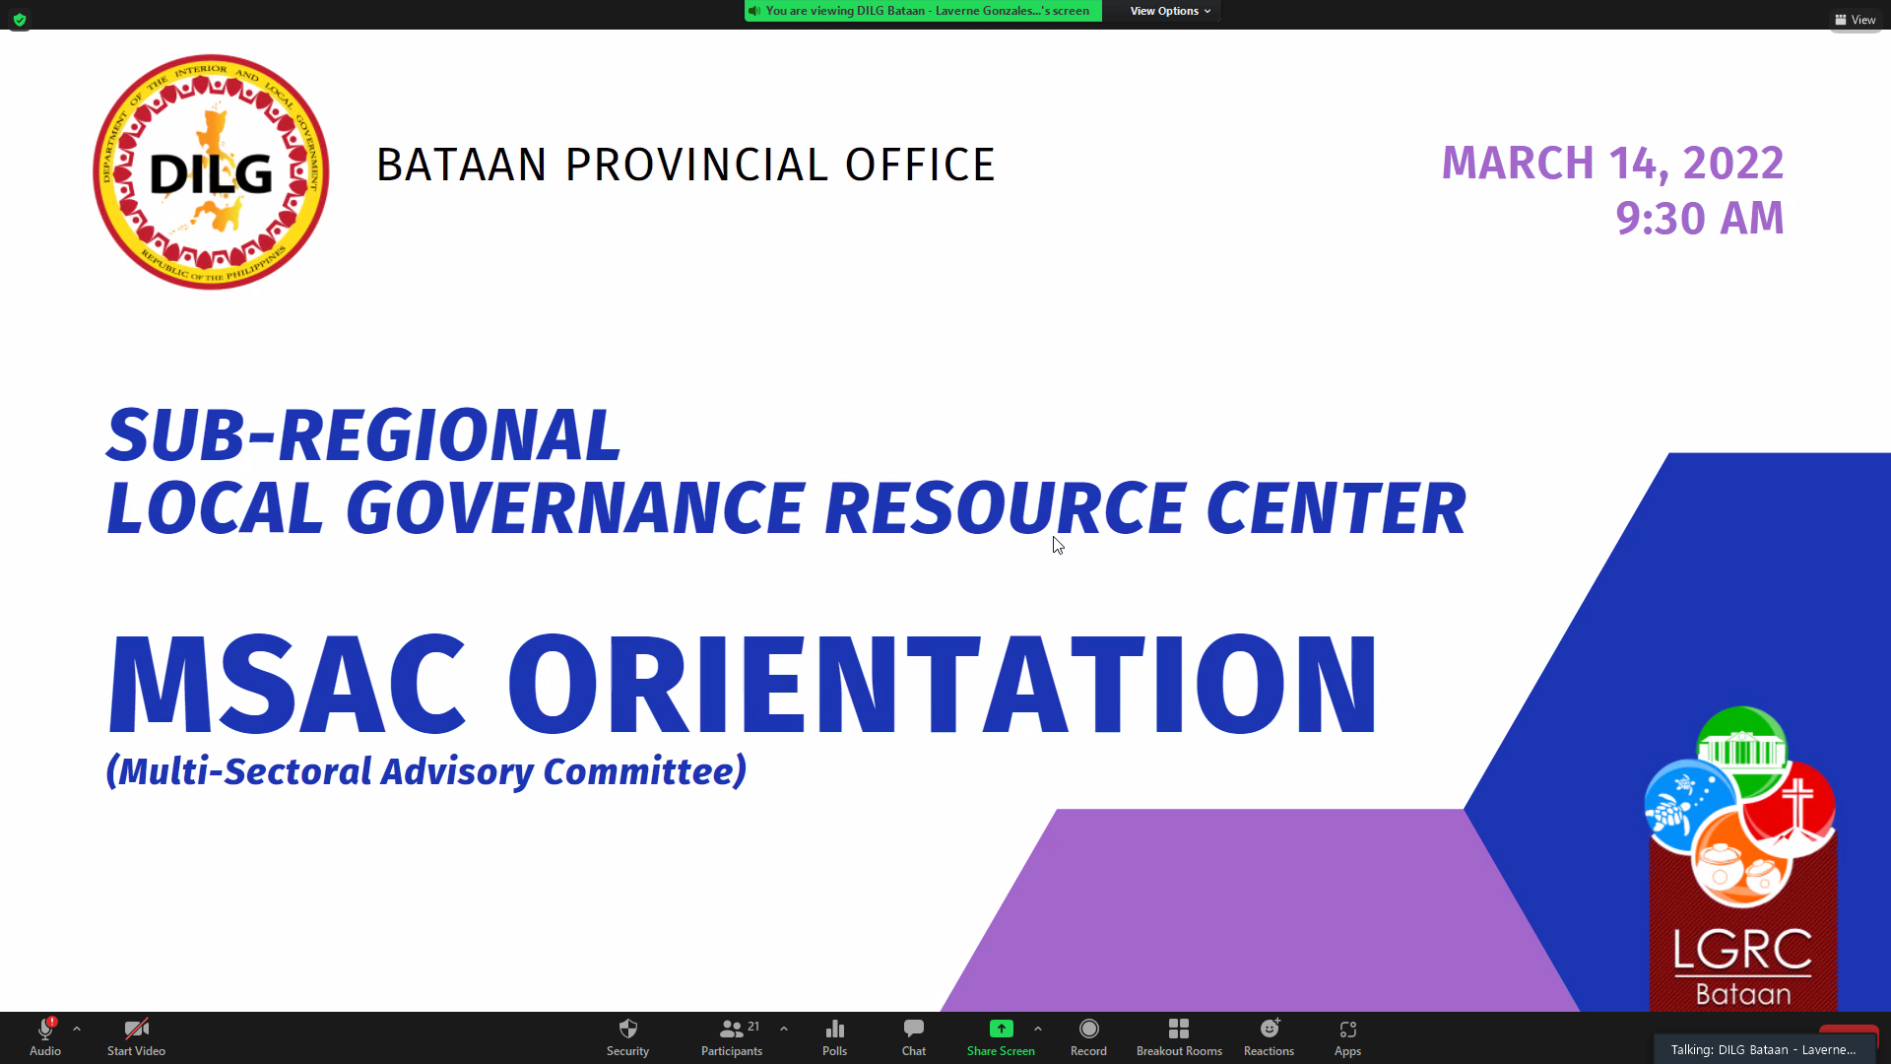The width and height of the screenshot is (1891, 1064).
Task: Click the SUB-REGIONAL heading text
Action: point(363,434)
